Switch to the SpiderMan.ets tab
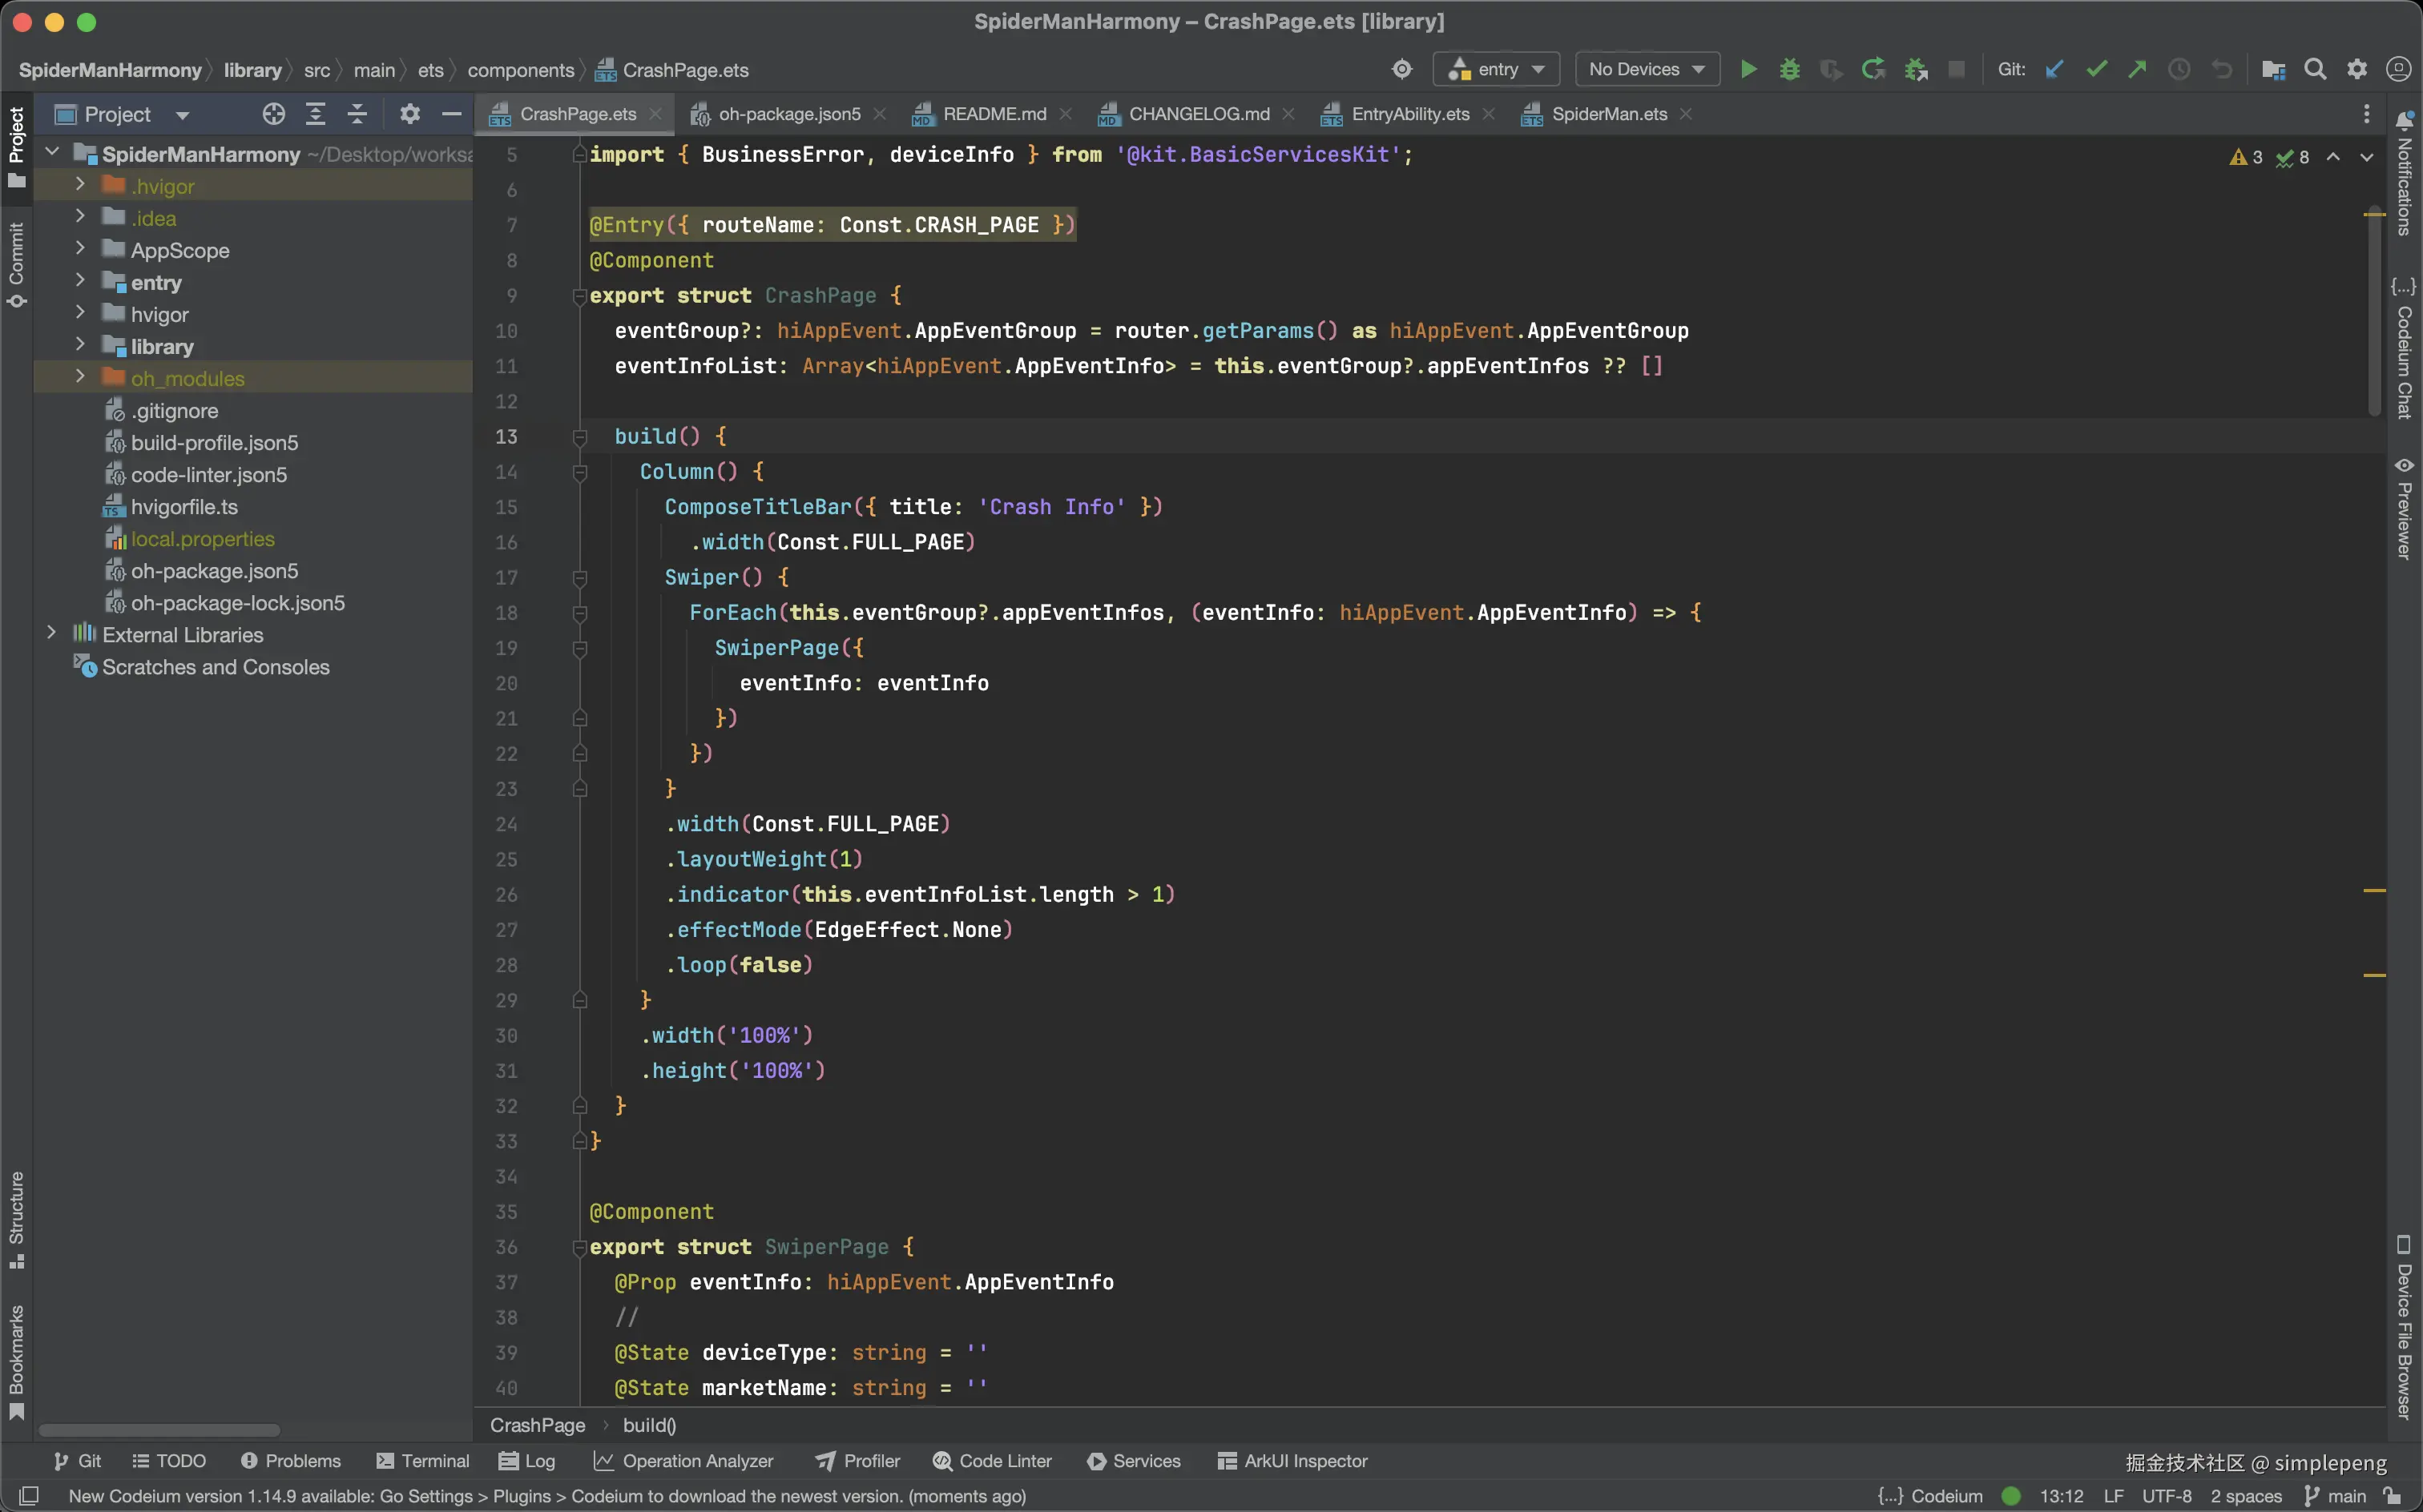 (x=1607, y=114)
